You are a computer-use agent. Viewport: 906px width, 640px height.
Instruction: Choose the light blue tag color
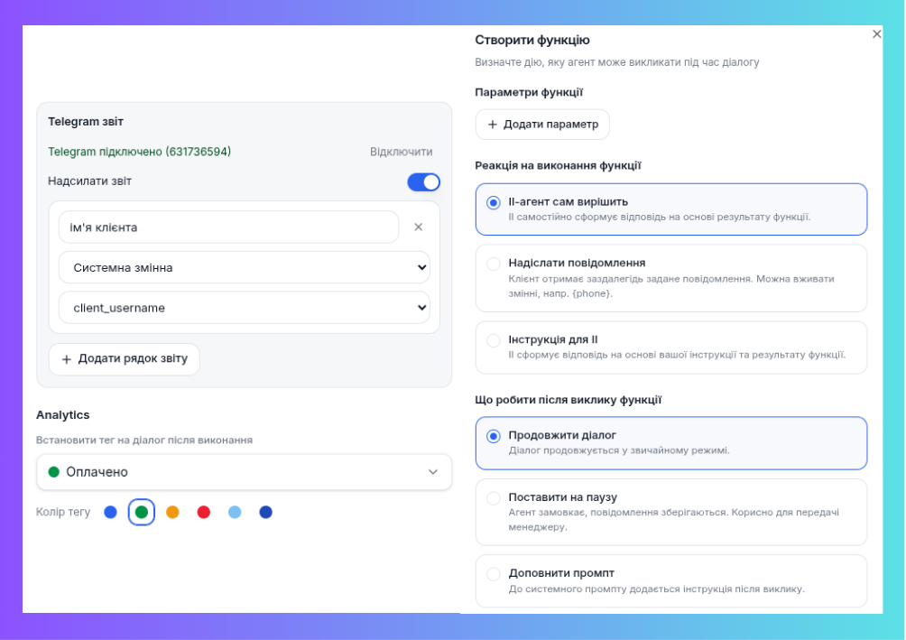[235, 512]
